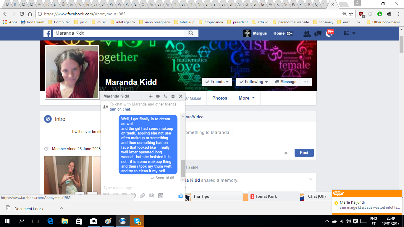This screenshot has height=227, width=404.
Task: Open Margus profile in top bar
Action: (255, 33)
